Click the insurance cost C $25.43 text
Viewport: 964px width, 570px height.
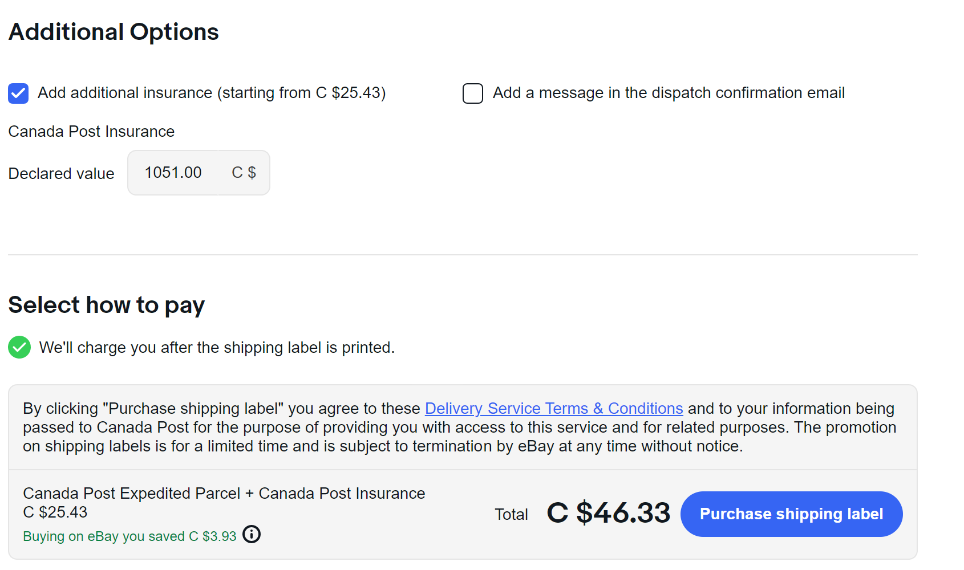point(54,512)
